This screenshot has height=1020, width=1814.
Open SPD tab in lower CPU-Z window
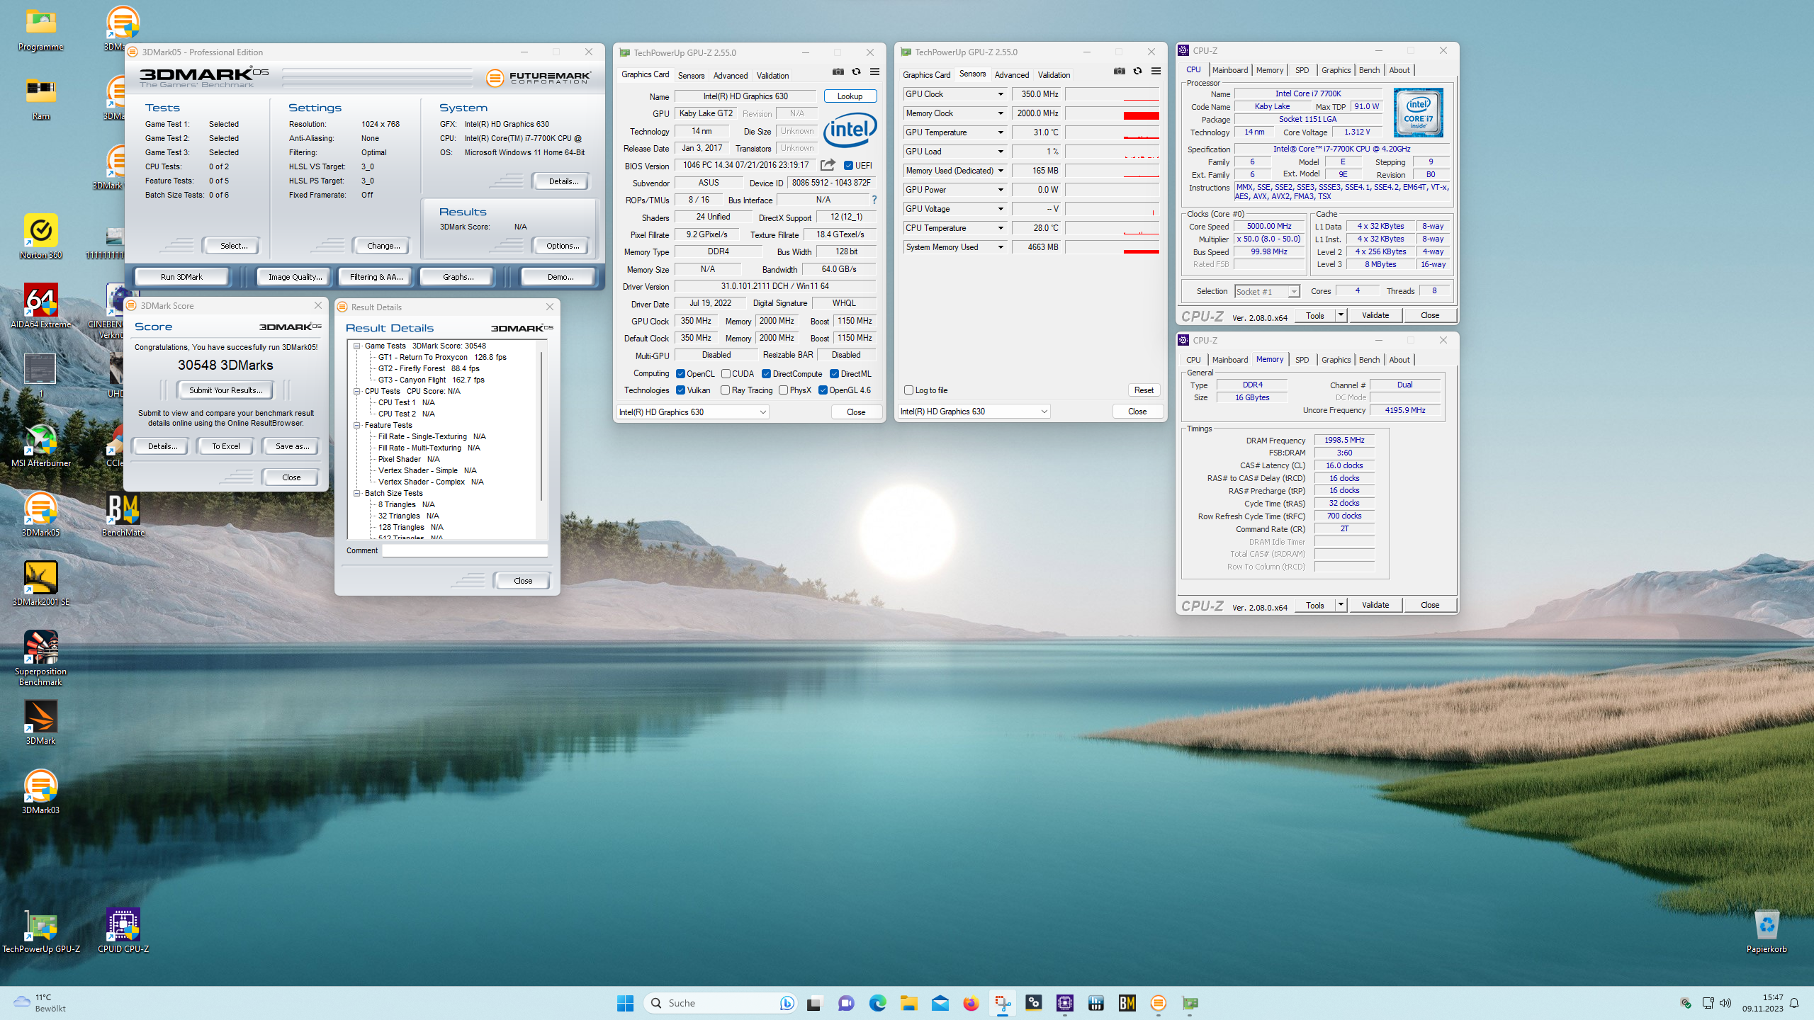pos(1302,360)
